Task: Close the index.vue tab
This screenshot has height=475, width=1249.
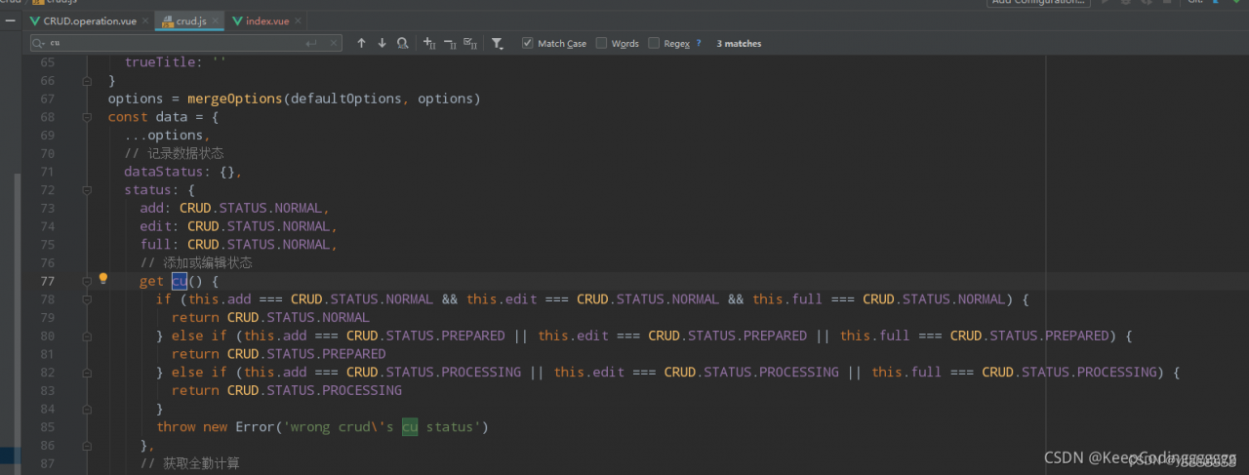Action: (300, 20)
